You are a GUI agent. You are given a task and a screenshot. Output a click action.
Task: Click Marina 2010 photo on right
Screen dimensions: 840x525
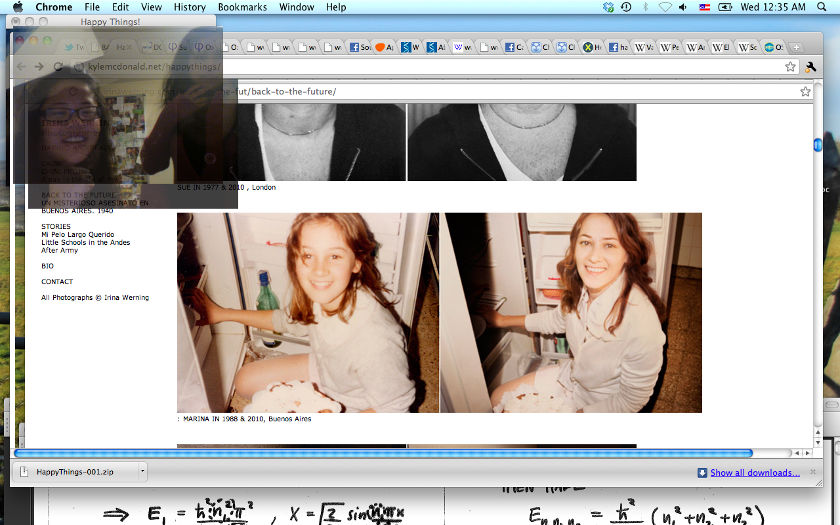coord(571,312)
